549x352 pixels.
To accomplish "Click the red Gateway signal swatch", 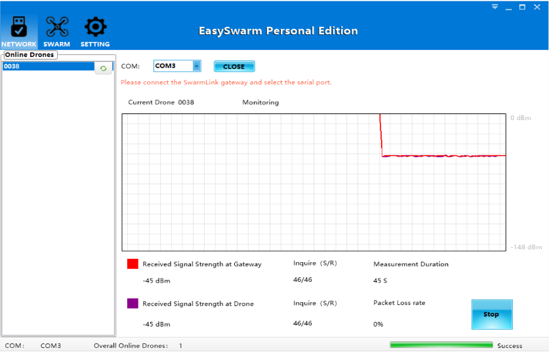I will click(x=132, y=264).
